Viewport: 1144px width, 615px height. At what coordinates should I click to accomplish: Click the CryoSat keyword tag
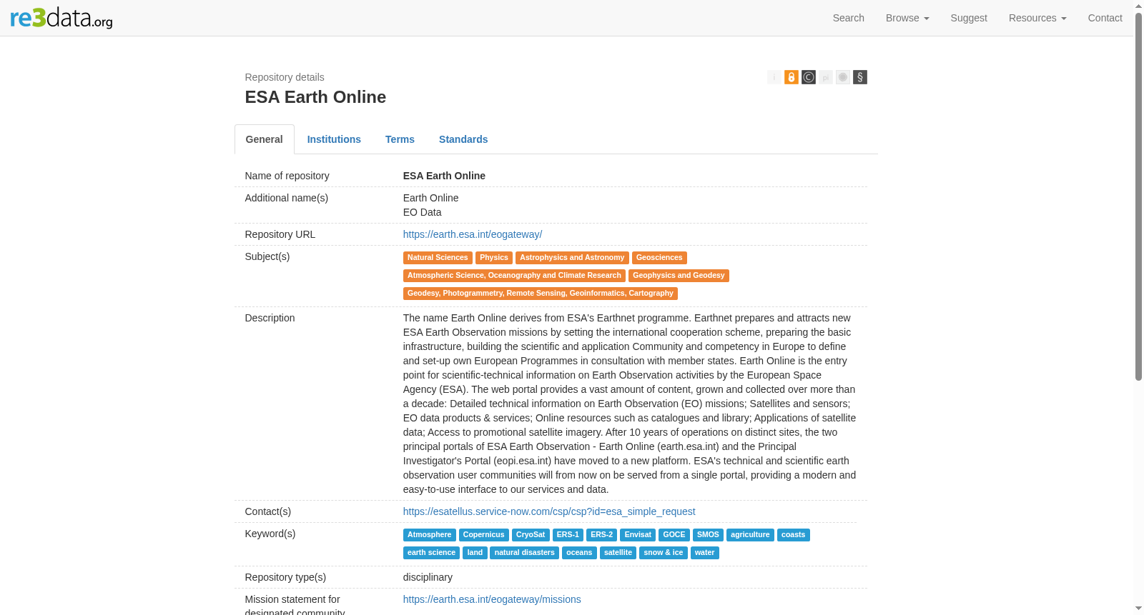click(x=531, y=535)
